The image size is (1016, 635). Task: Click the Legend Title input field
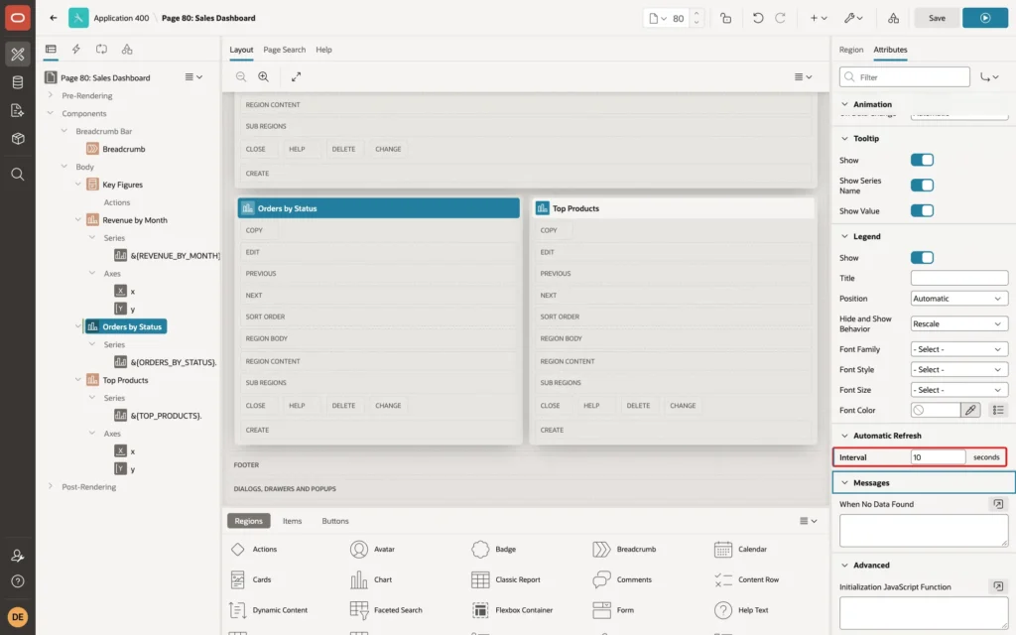click(x=959, y=278)
